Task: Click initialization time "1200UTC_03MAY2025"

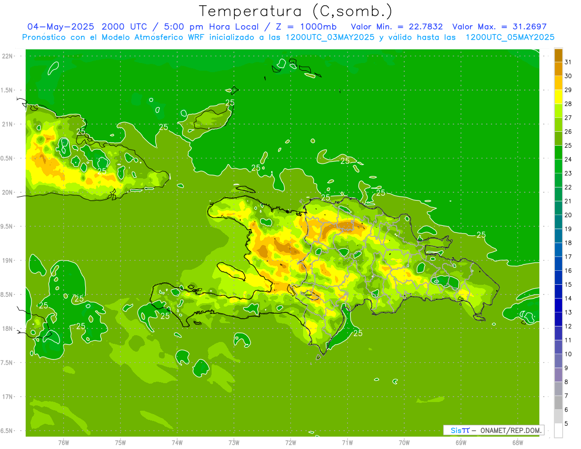Action: [330, 37]
